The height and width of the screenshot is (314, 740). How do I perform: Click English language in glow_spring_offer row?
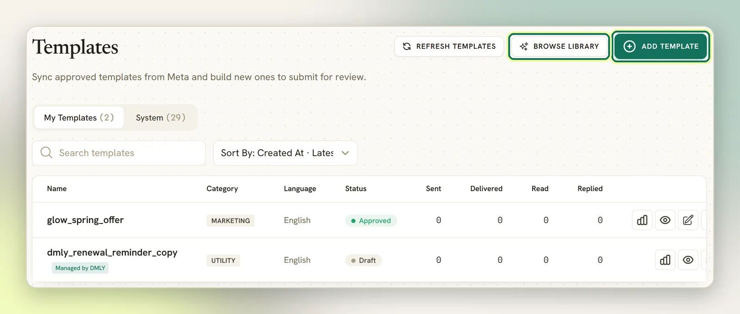pos(297,220)
